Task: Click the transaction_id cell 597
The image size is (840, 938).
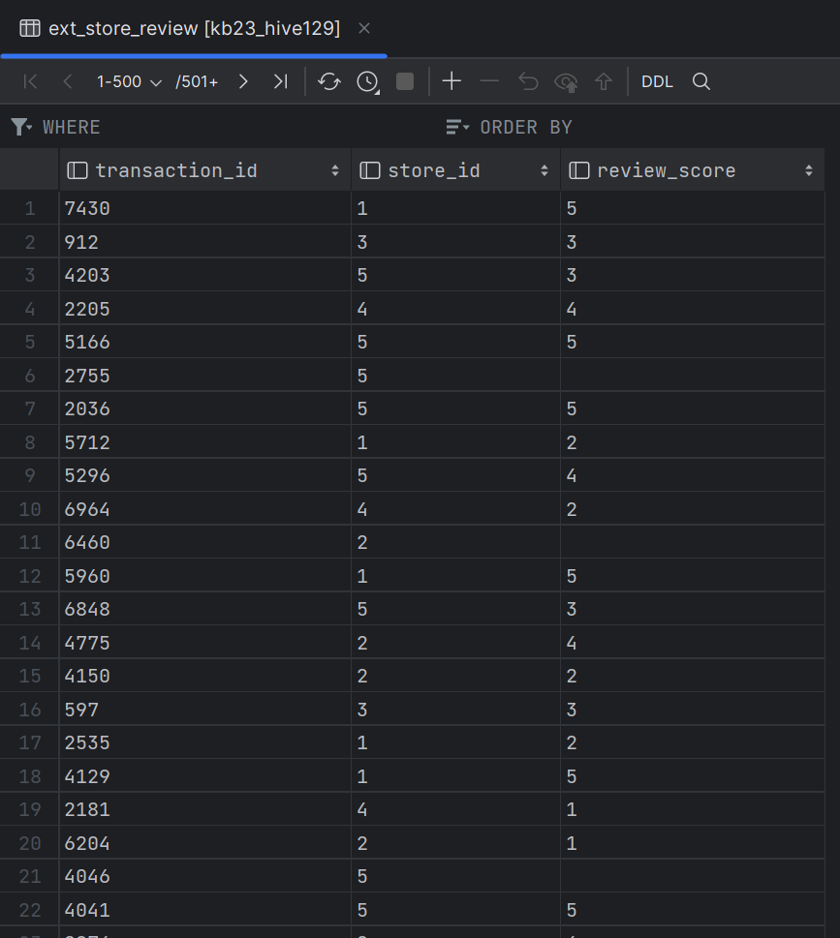Action: pos(204,710)
